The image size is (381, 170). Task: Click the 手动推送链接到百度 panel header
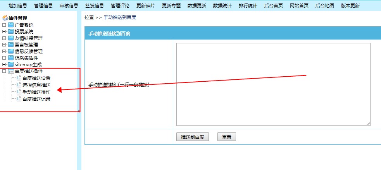tap(233, 34)
